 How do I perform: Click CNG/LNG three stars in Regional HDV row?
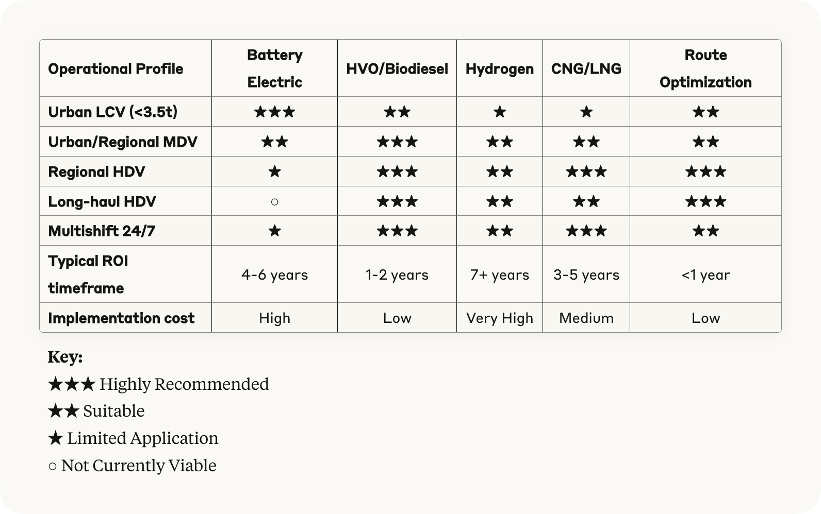586,172
